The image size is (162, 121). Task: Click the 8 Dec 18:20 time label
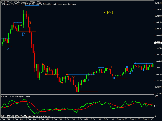click(83, 119)
